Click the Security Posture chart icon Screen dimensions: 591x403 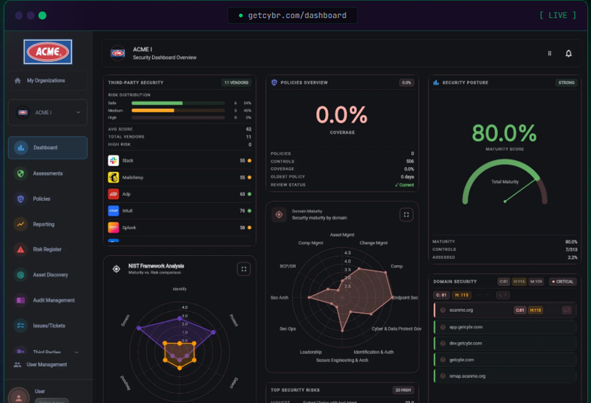[x=436, y=82]
